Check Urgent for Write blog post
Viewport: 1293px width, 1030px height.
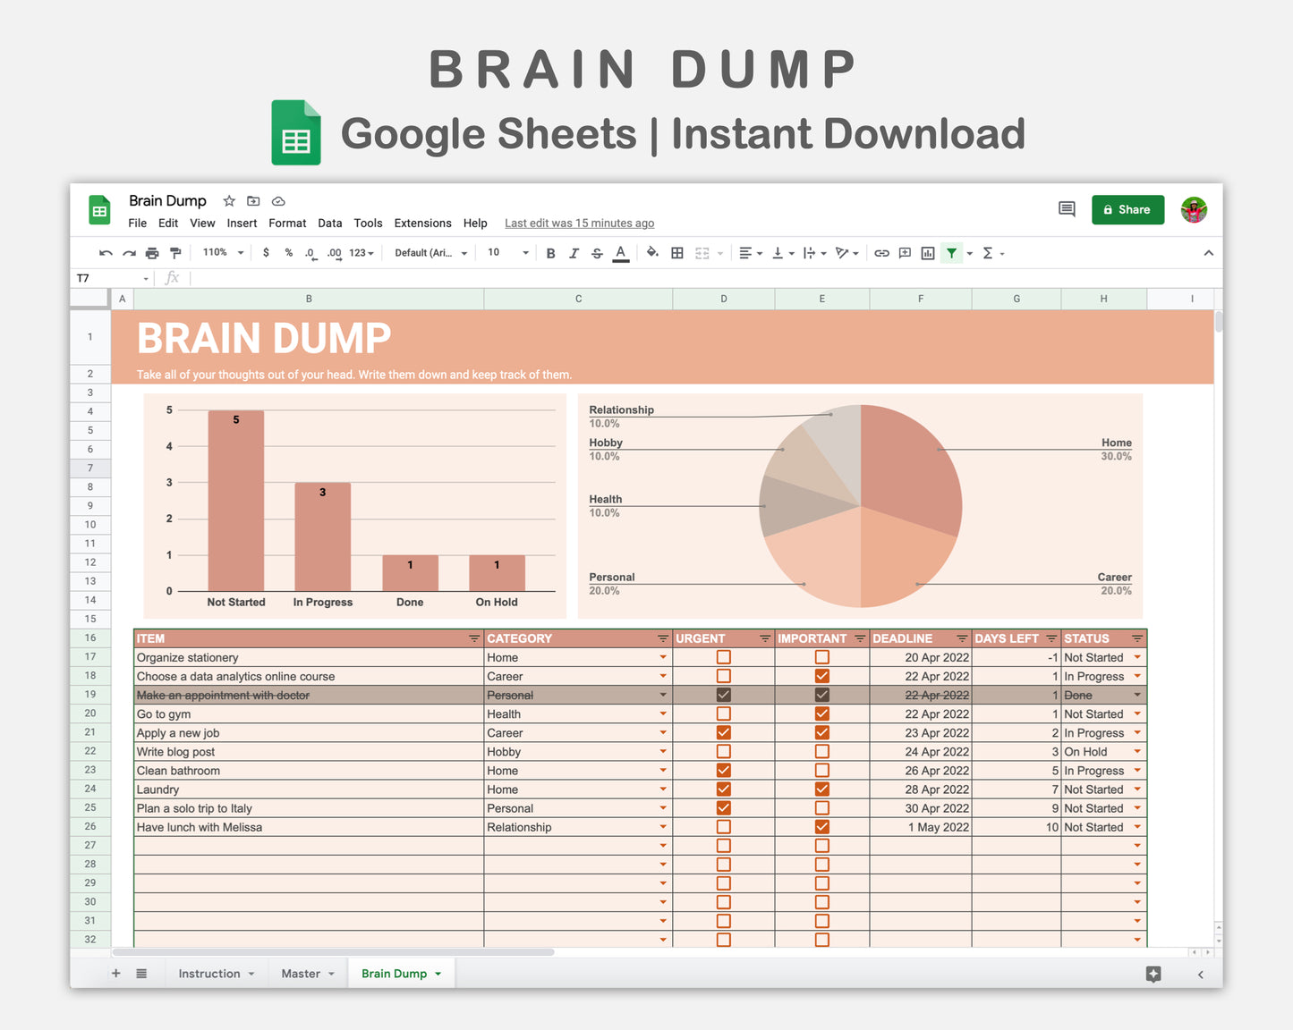coord(723,751)
